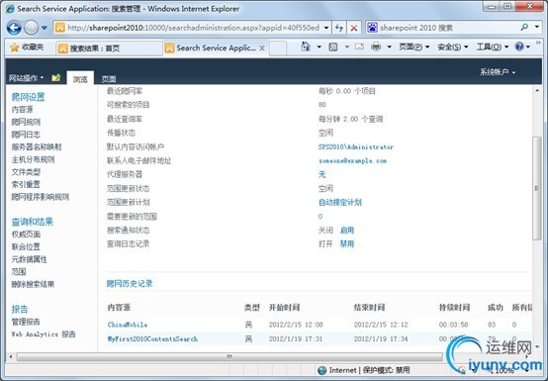The height and width of the screenshot is (381, 548).
Task: Select the 页面 ribbon tab
Action: tap(109, 79)
